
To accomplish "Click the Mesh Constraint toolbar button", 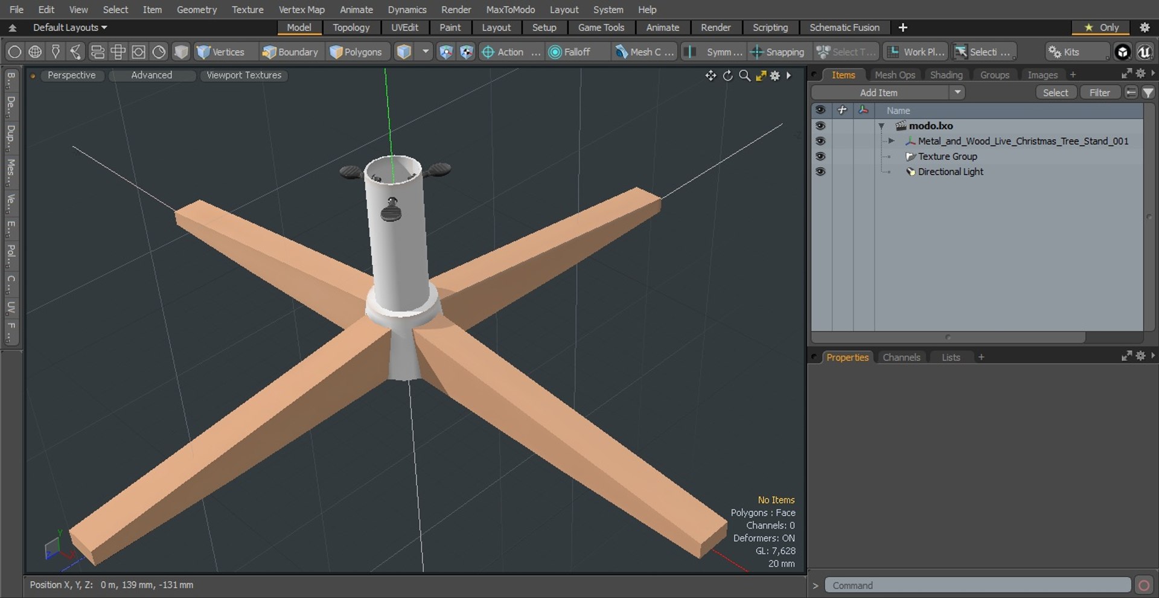I will [644, 52].
